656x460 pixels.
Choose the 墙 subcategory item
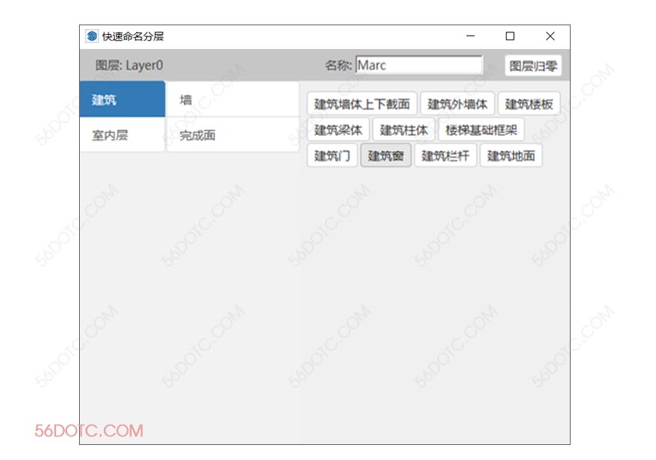pos(232,100)
